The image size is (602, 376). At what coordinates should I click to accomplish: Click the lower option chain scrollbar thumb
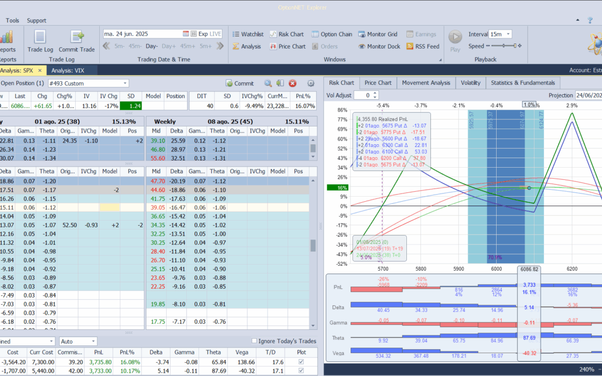[x=313, y=246]
